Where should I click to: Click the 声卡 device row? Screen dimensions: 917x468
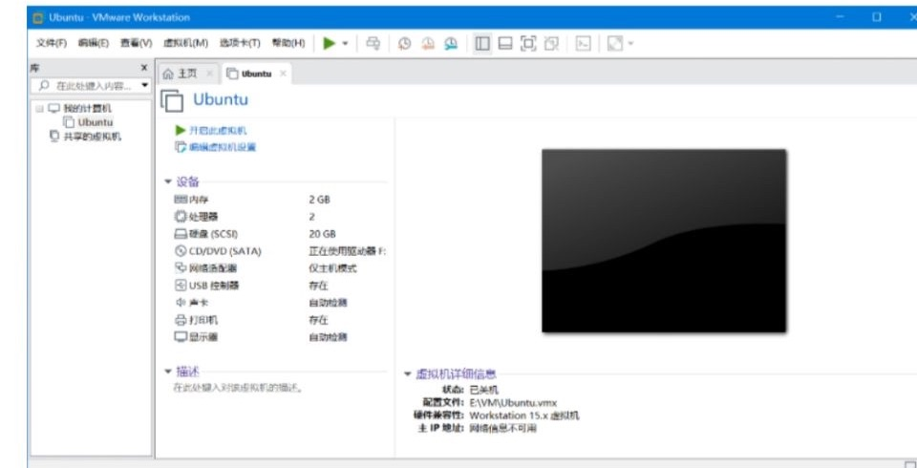tap(280, 303)
